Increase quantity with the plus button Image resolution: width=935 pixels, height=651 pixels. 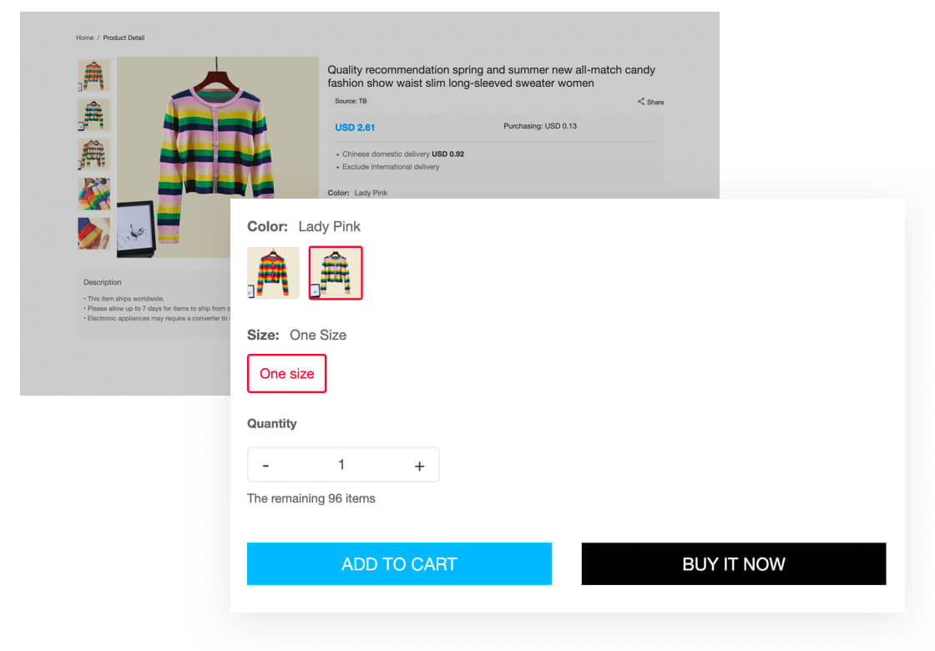click(x=419, y=466)
